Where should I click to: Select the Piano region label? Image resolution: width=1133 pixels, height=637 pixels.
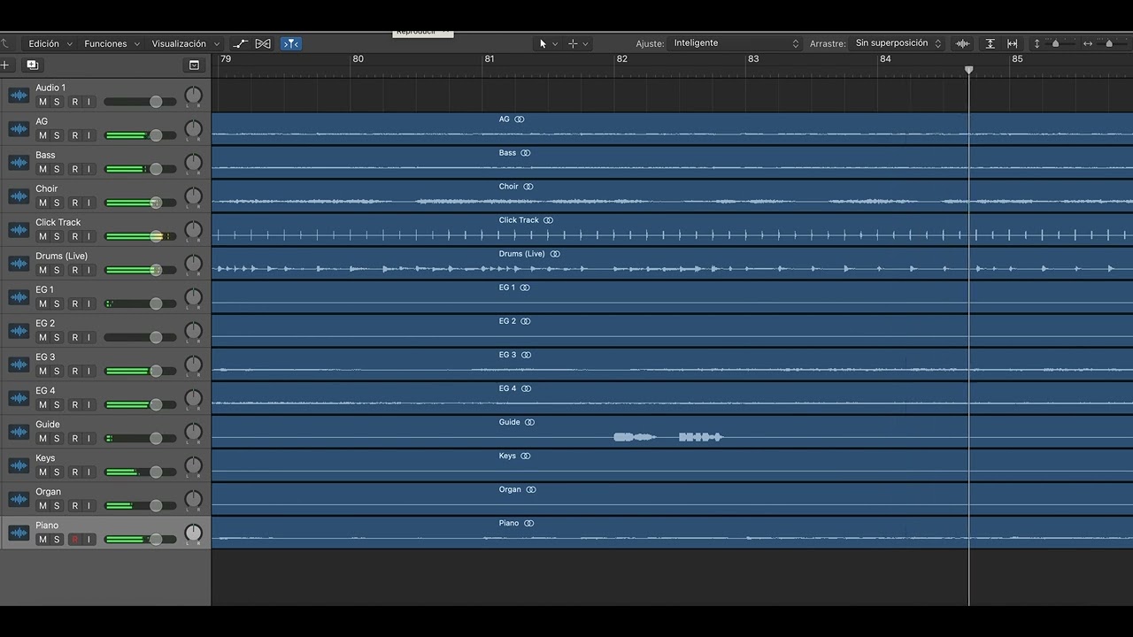pos(509,524)
